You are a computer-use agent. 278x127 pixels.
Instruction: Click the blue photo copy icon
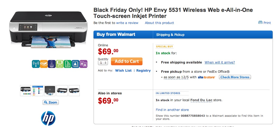[76, 64]
